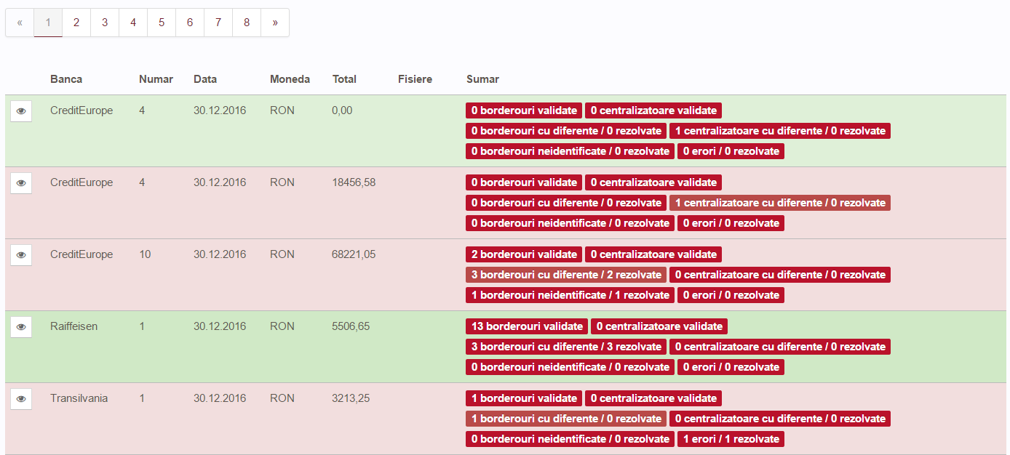Go to previous page with « arrow
The width and height of the screenshot is (1010, 455).
click(20, 23)
